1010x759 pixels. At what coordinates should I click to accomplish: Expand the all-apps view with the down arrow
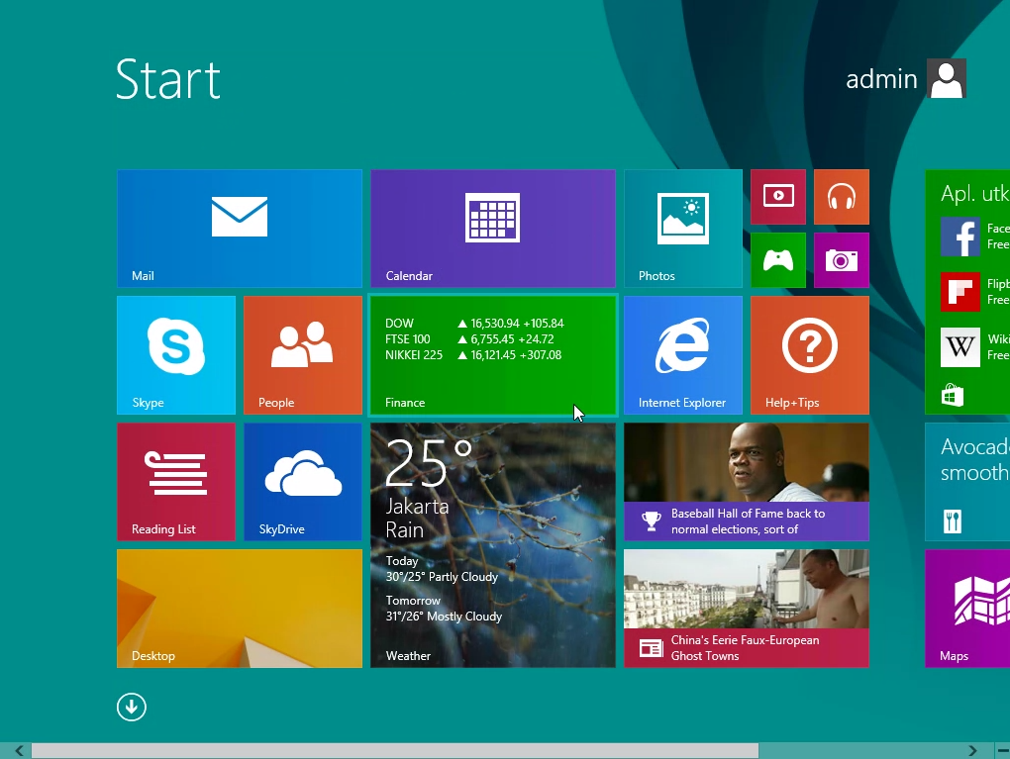[131, 707]
